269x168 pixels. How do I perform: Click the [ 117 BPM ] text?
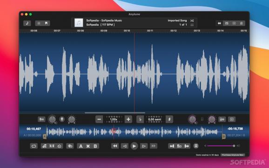(108, 25)
